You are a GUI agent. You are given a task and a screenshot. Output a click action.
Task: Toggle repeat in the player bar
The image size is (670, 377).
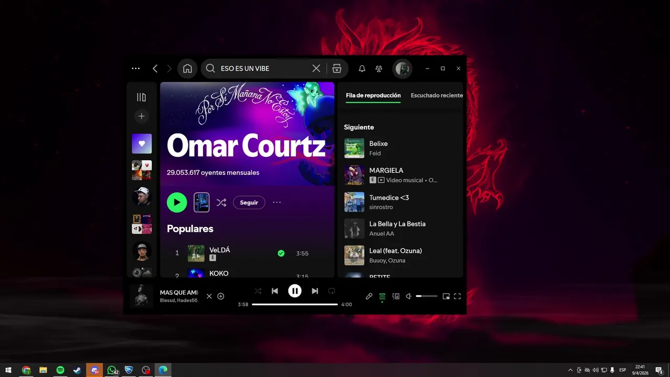[x=331, y=291]
